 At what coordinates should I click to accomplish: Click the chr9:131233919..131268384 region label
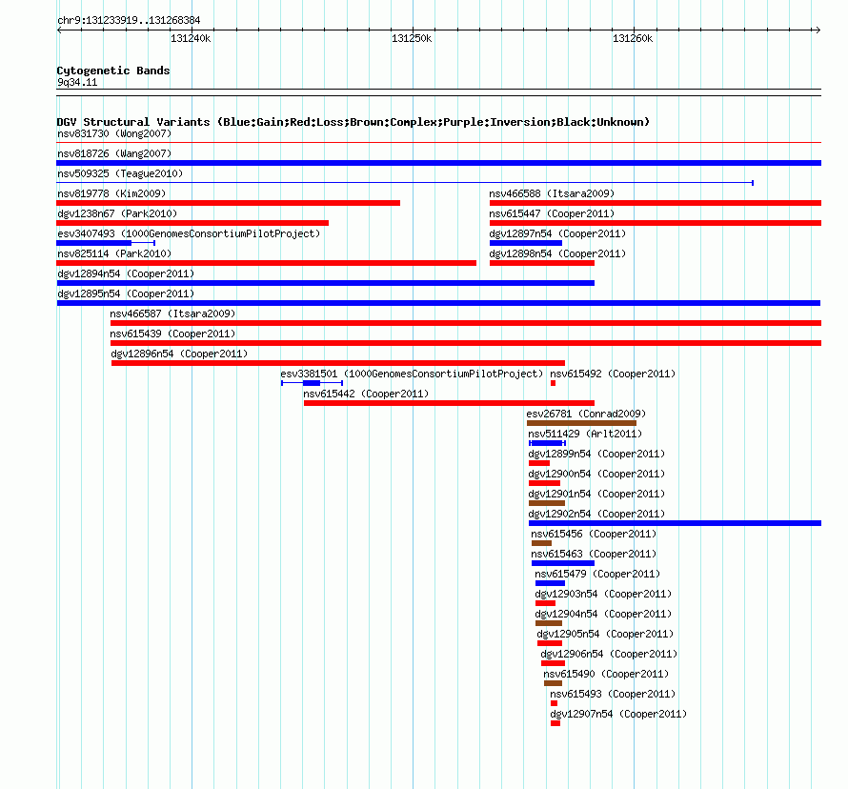(x=129, y=20)
